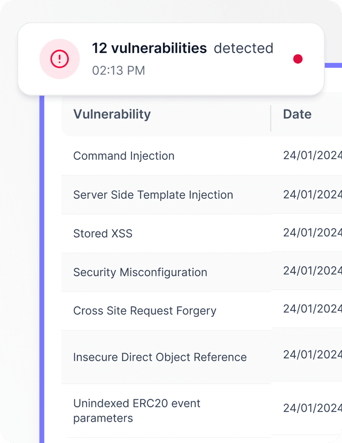This screenshot has height=443, width=342.
Task: Sort by the Date column header
Action: coord(297,114)
